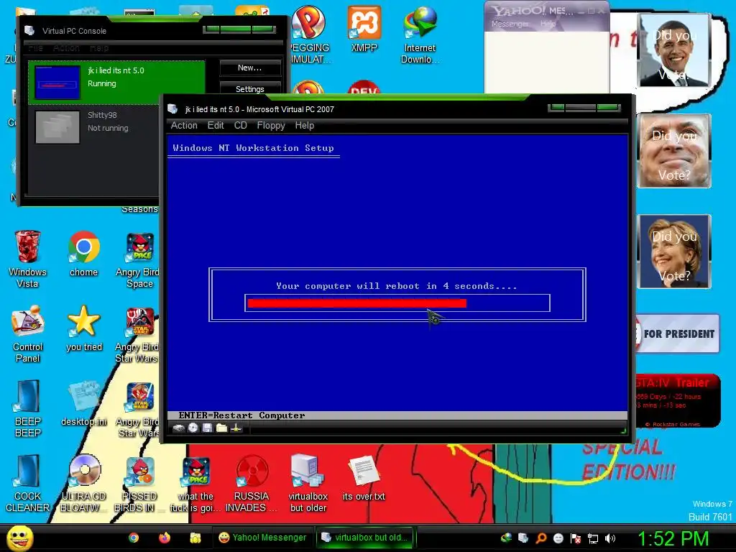This screenshot has width=736, height=552.
Task: Click the shared folder status icon in Virtual PC
Action: point(221,428)
